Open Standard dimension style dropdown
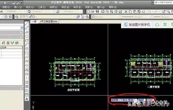The height and width of the screenshot is (110, 173). click(x=53, y=11)
